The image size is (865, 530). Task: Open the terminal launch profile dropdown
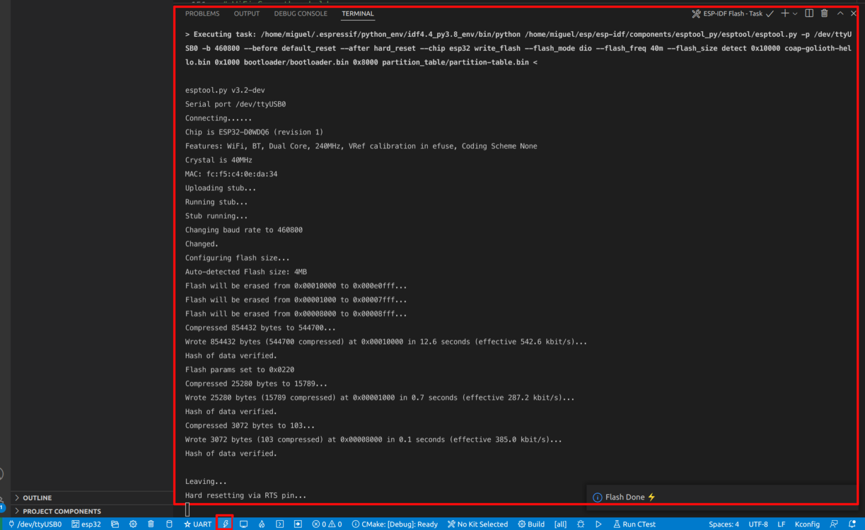pyautogui.click(x=793, y=13)
